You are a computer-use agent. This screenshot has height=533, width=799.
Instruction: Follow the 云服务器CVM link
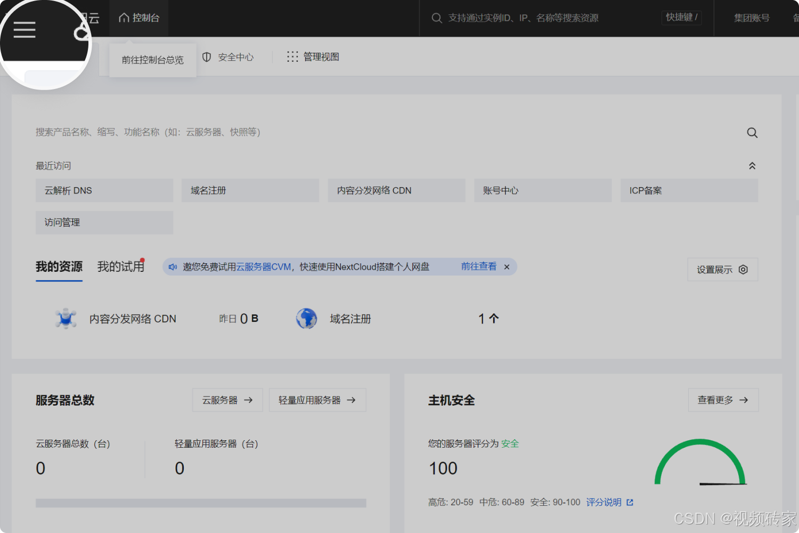[264, 267]
